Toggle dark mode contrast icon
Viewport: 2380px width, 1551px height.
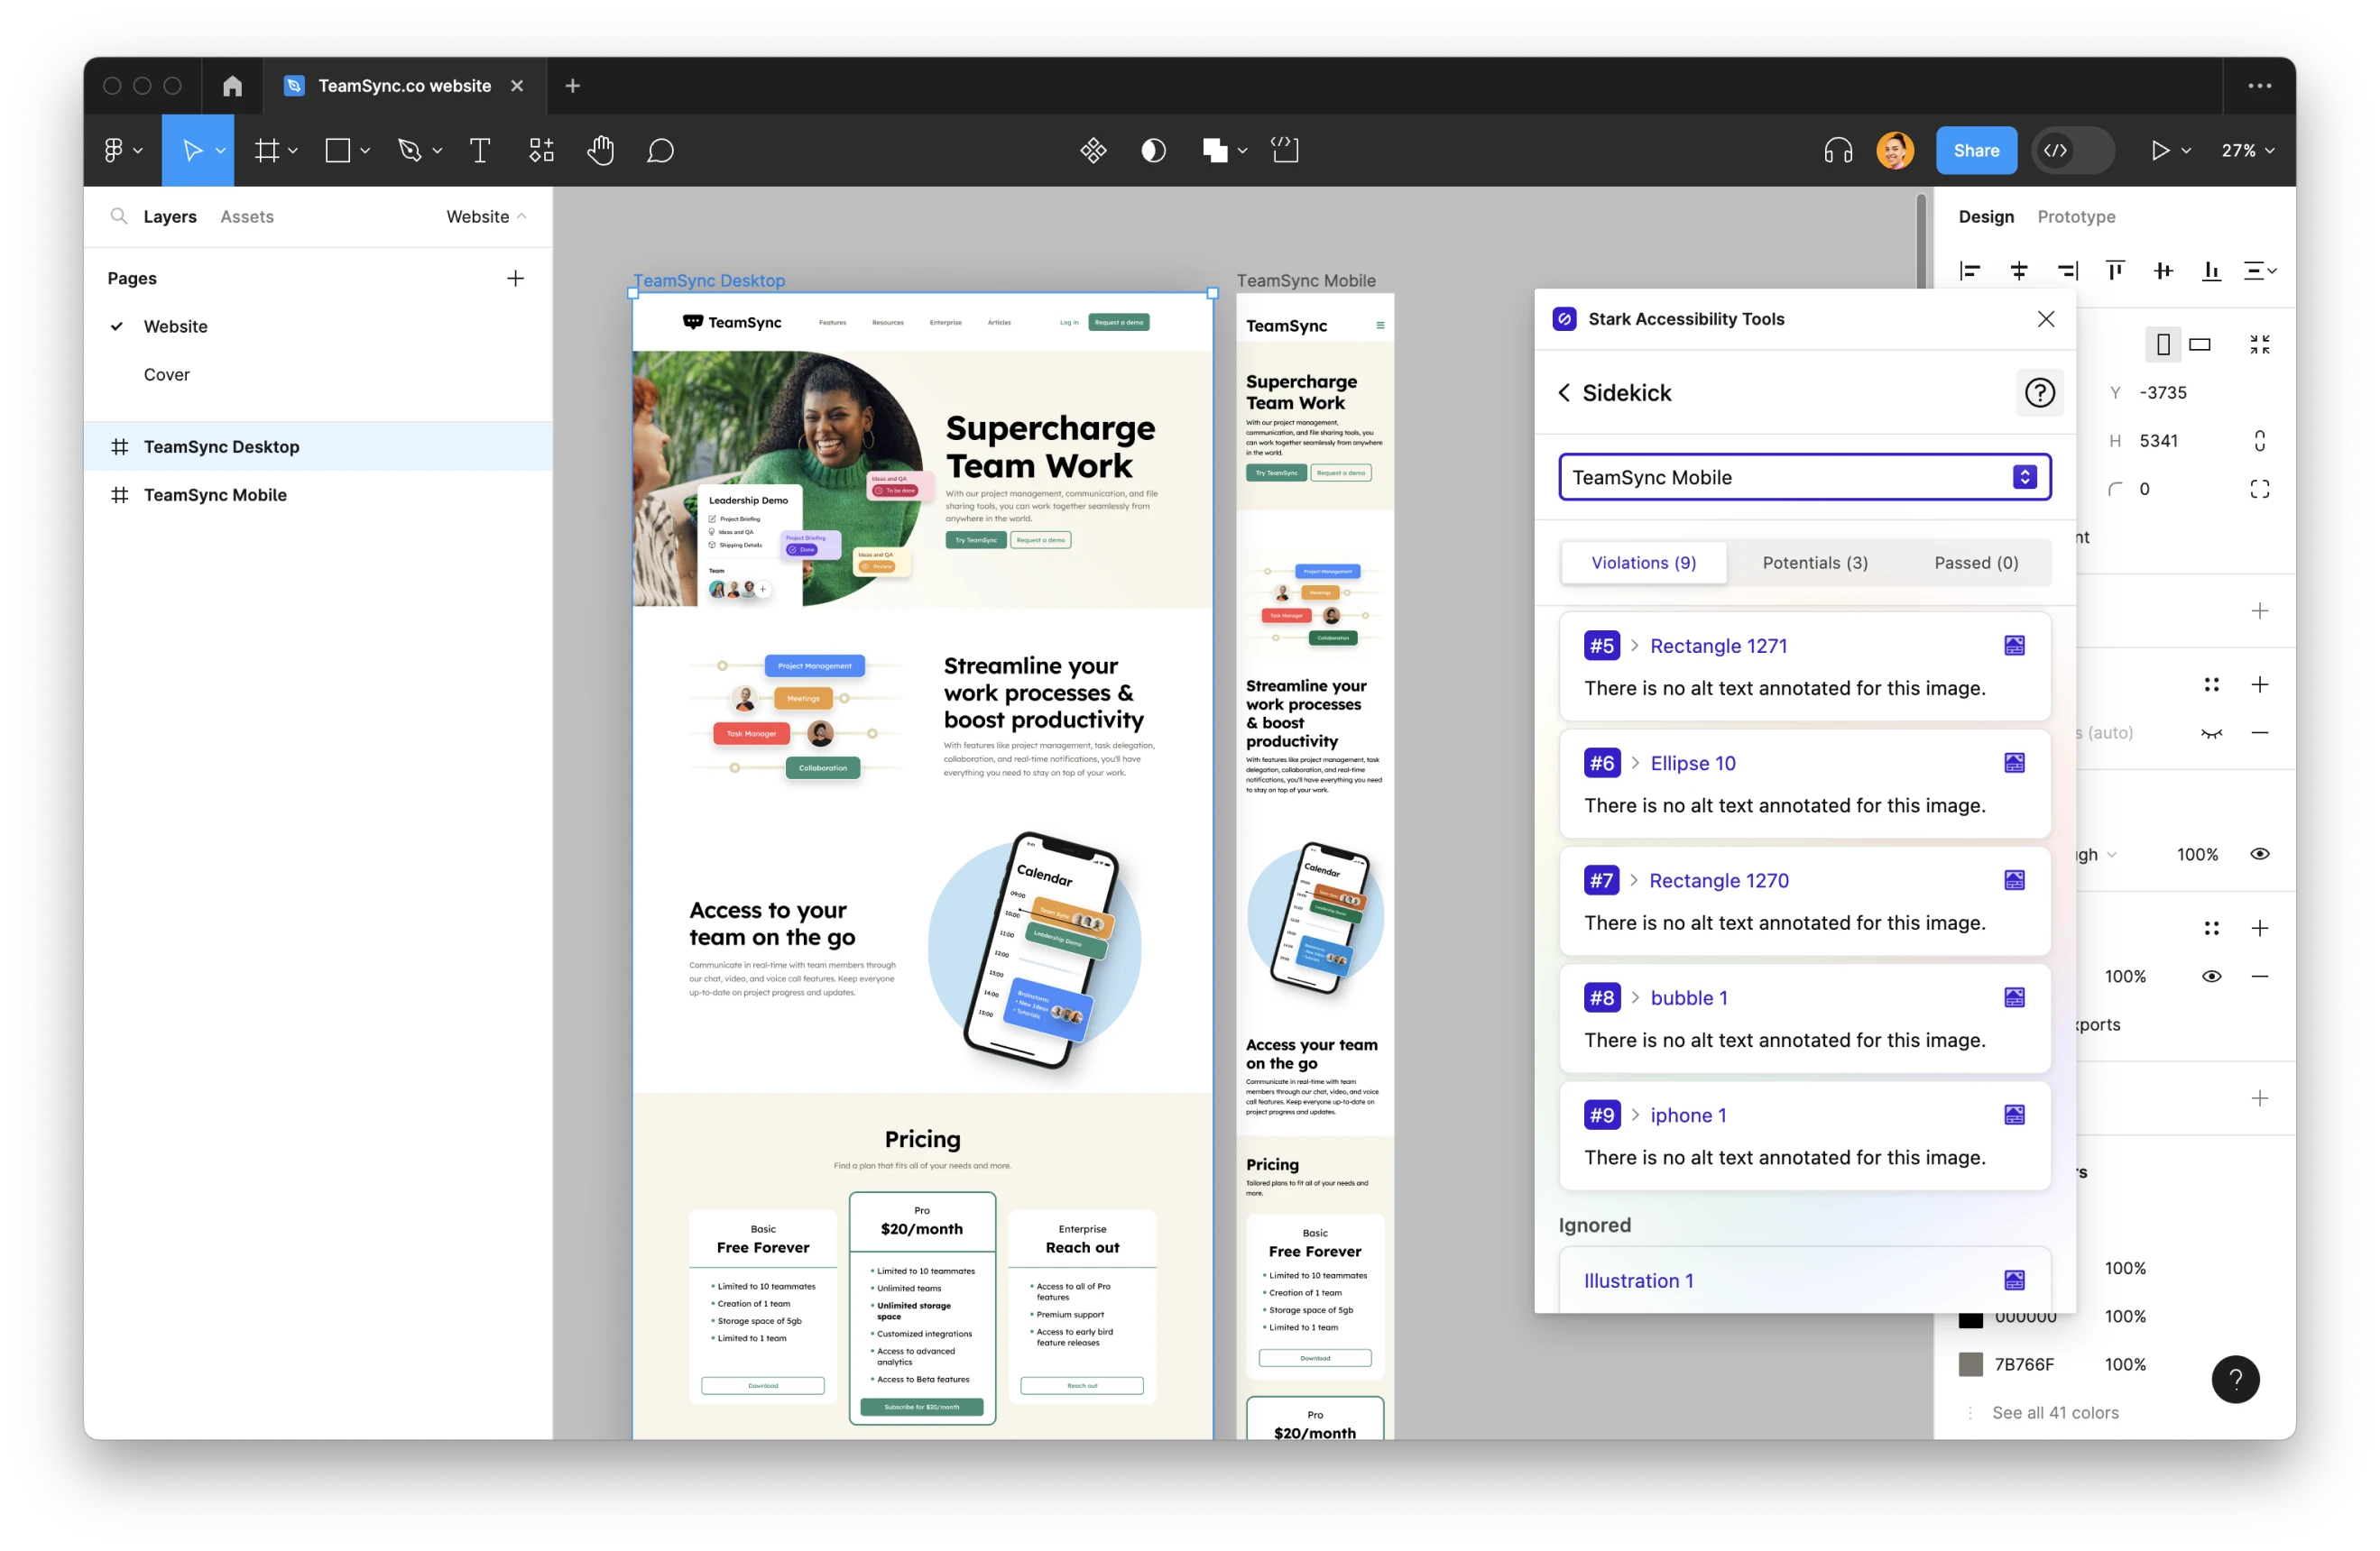pos(1153,151)
